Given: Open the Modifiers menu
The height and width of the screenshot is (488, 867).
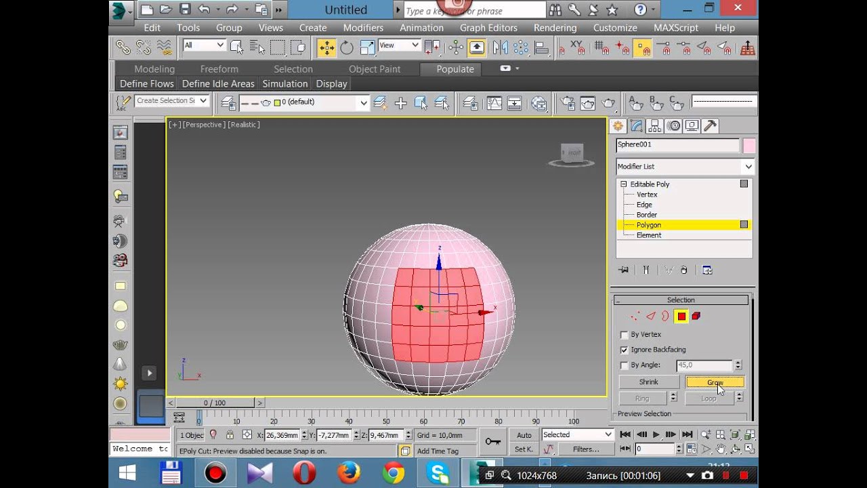Looking at the screenshot, I should click(363, 28).
